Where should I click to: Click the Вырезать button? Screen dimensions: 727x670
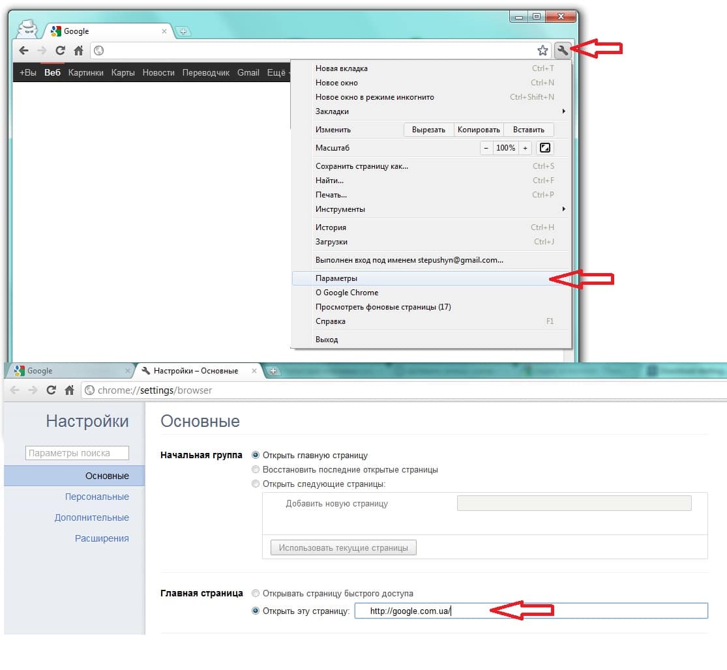pyautogui.click(x=428, y=130)
